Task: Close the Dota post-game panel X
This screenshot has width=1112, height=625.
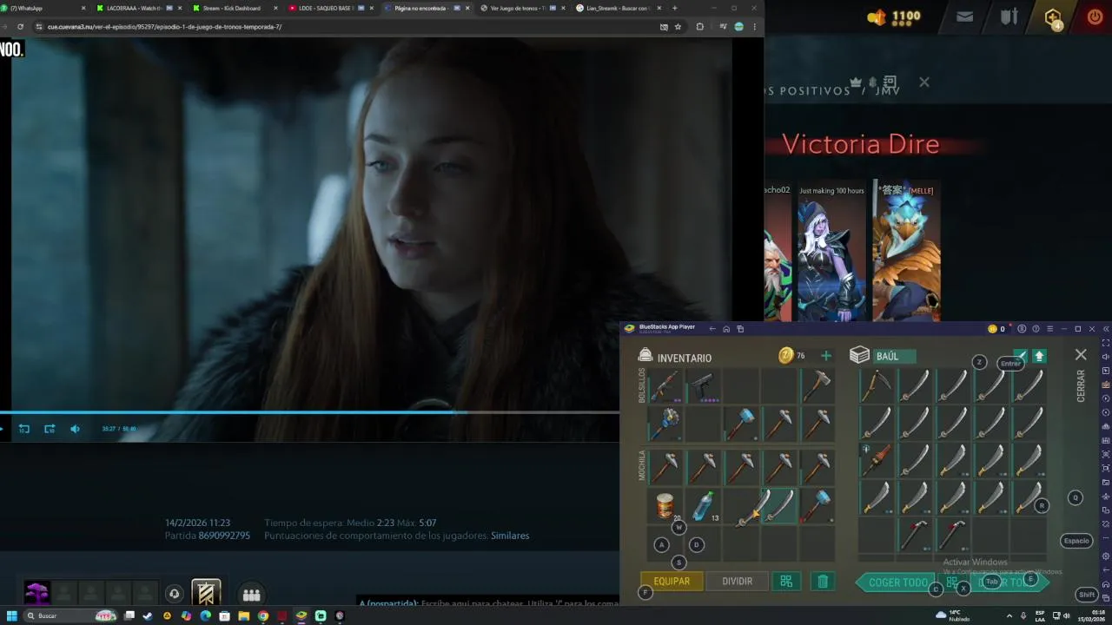Action: coord(923,82)
